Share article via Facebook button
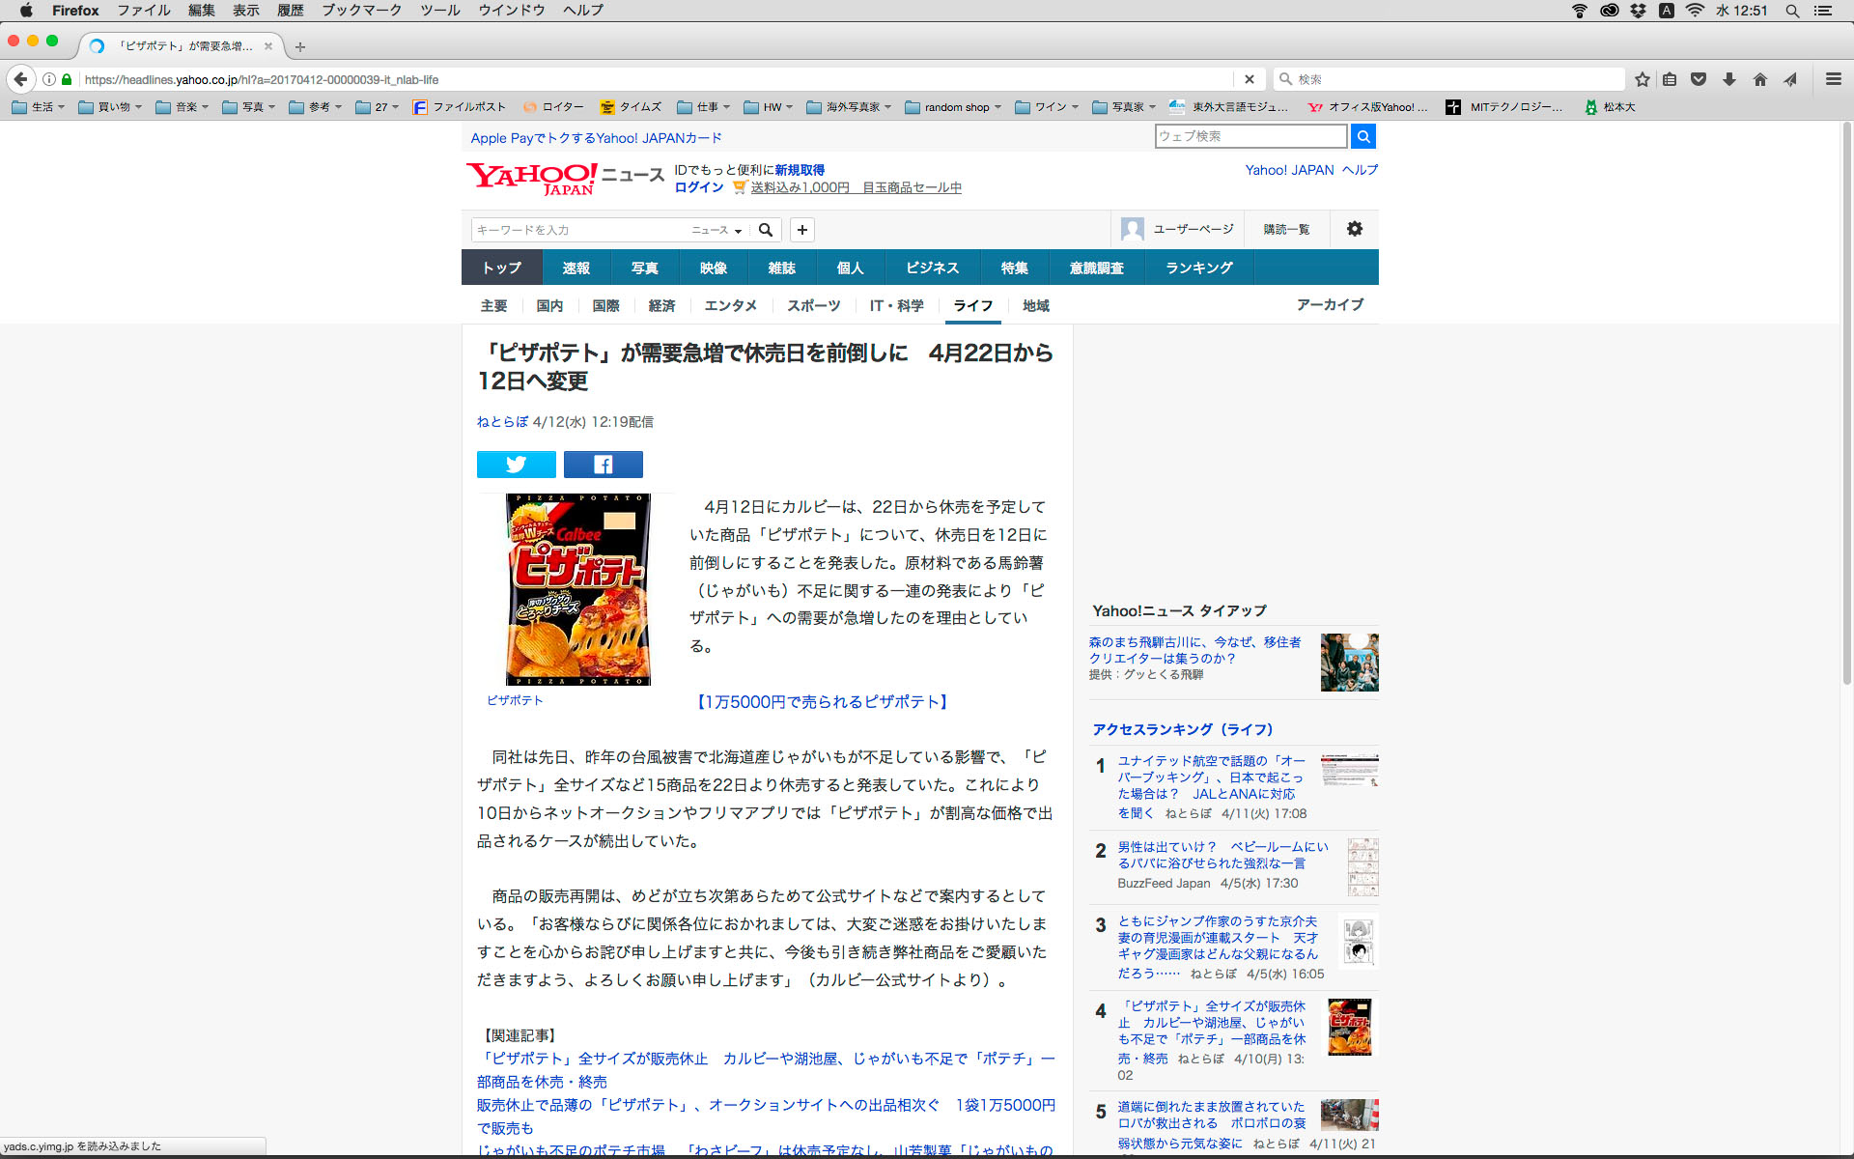This screenshot has height=1159, width=1854. pyautogui.click(x=603, y=465)
